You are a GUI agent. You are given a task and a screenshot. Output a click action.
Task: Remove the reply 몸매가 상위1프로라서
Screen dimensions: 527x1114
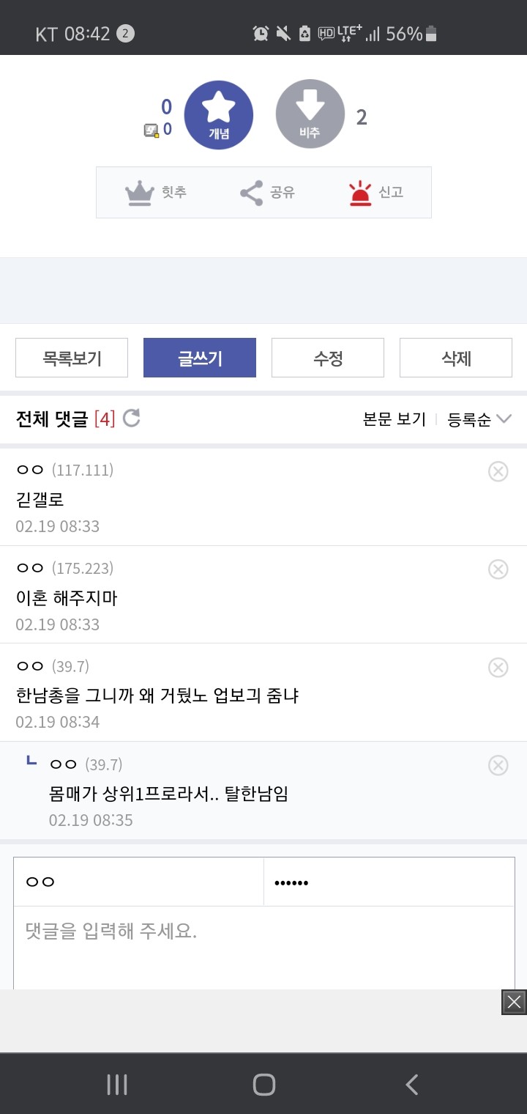click(498, 765)
